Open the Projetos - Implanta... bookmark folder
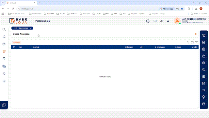The height and width of the screenshot is (118, 209). coord(137,14)
